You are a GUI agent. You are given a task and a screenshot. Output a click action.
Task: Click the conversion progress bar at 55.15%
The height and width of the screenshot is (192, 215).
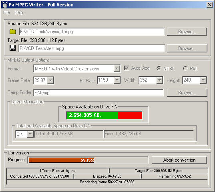click(88, 160)
